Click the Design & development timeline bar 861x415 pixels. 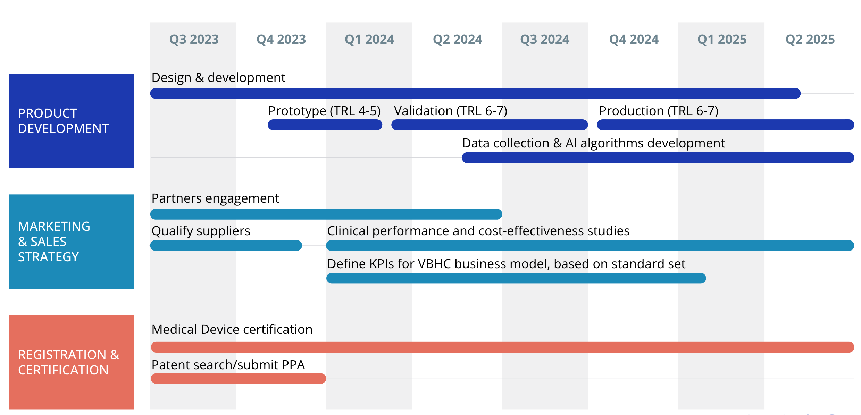coord(475,93)
